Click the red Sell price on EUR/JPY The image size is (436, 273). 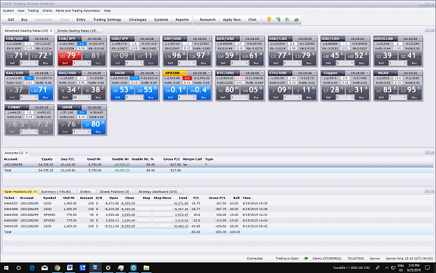pos(70,56)
